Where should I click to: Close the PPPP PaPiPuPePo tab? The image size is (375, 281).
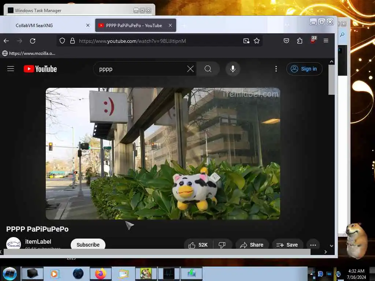[170, 25]
